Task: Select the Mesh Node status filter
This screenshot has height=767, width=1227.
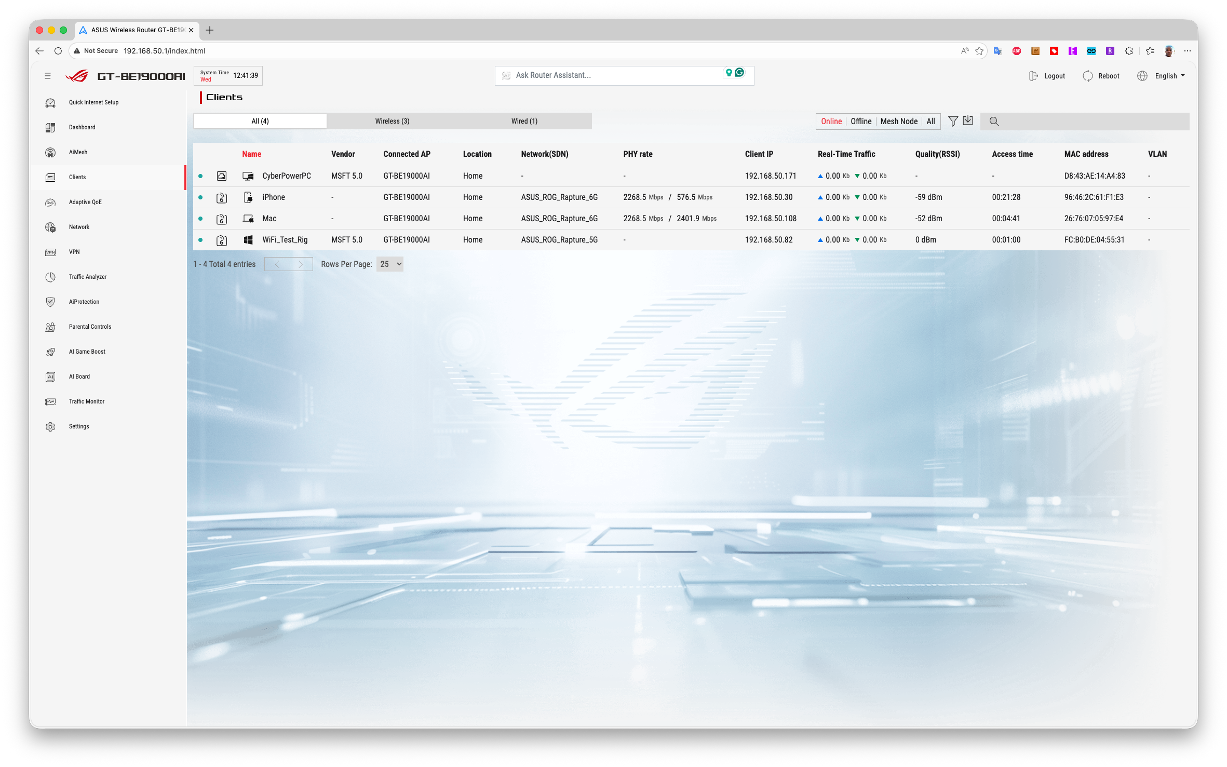Action: coord(899,121)
